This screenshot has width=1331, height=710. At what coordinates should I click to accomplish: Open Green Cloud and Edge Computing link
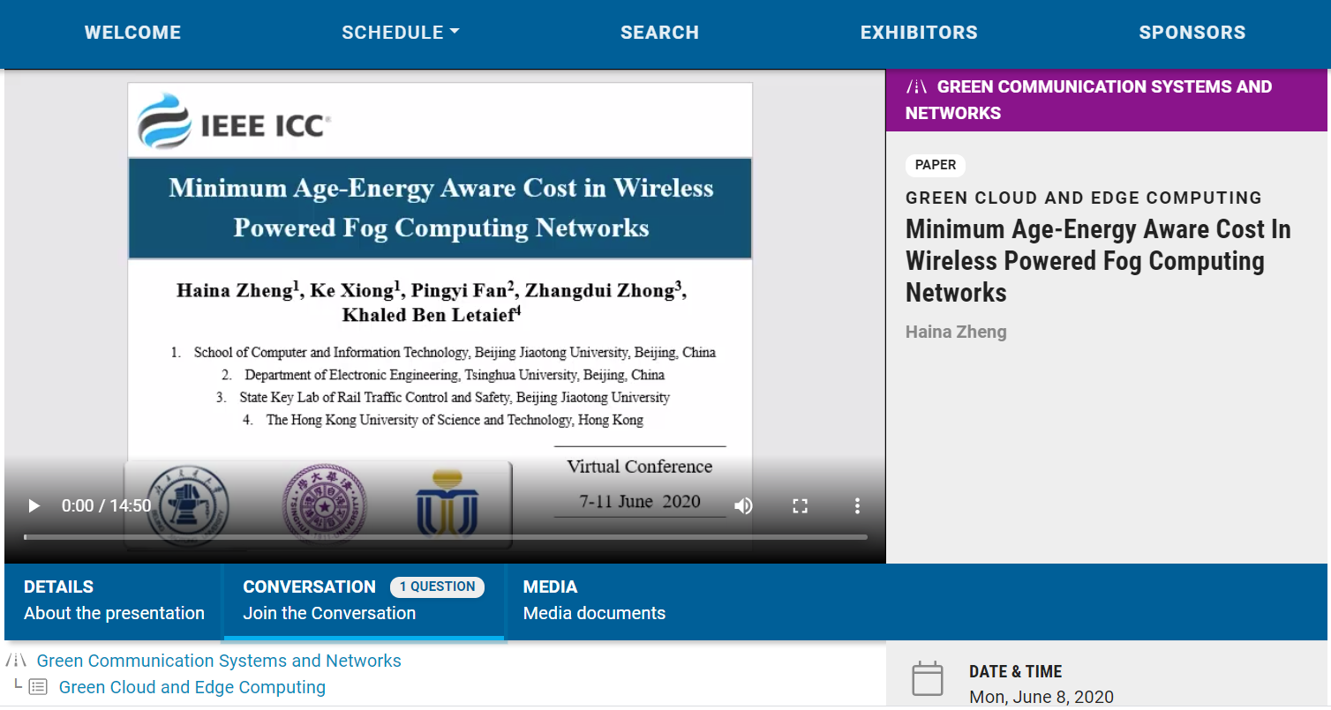click(x=192, y=687)
